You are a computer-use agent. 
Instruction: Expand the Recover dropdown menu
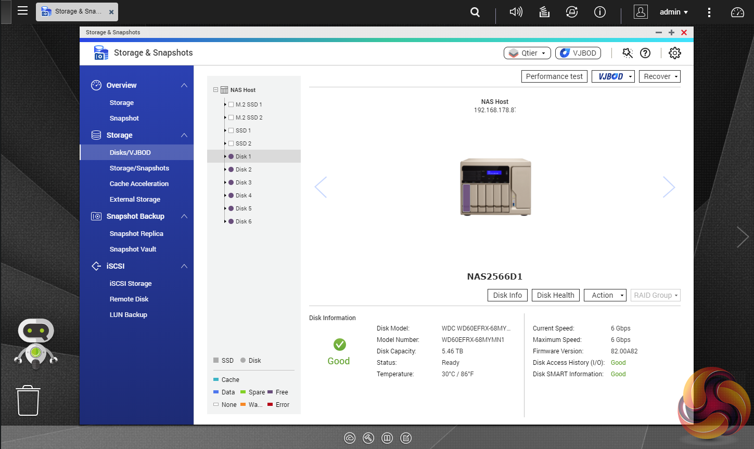click(659, 76)
